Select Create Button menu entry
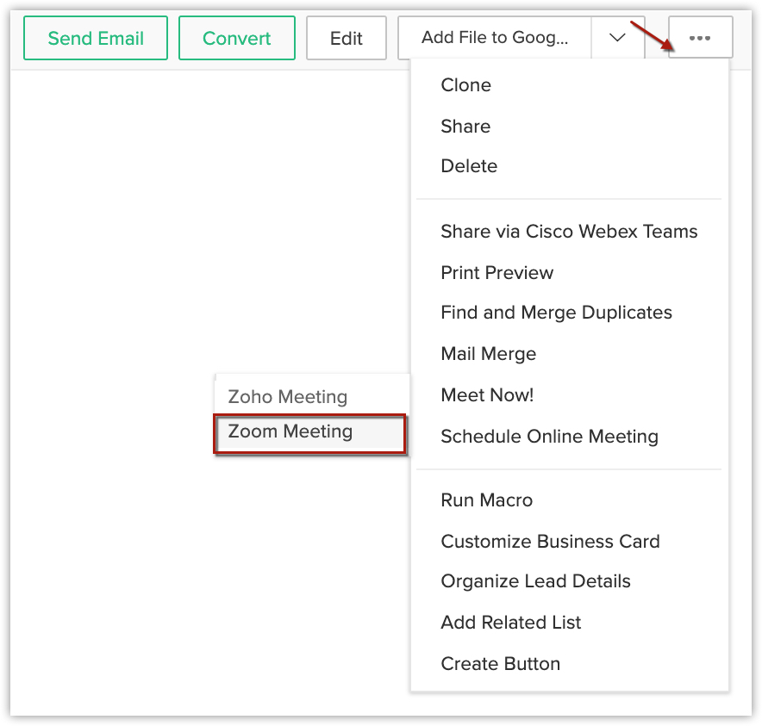 [500, 664]
